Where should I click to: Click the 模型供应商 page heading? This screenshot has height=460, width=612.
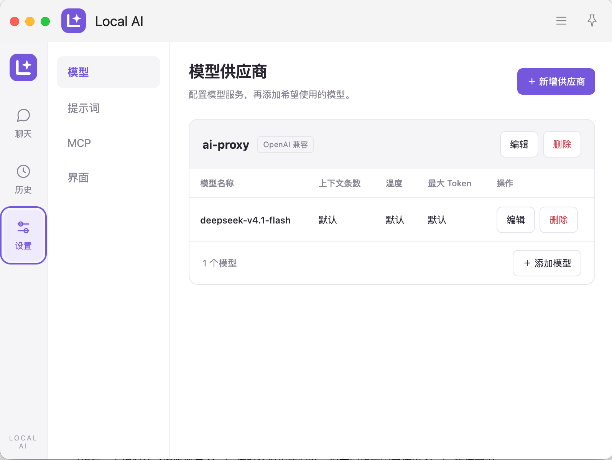pos(228,71)
